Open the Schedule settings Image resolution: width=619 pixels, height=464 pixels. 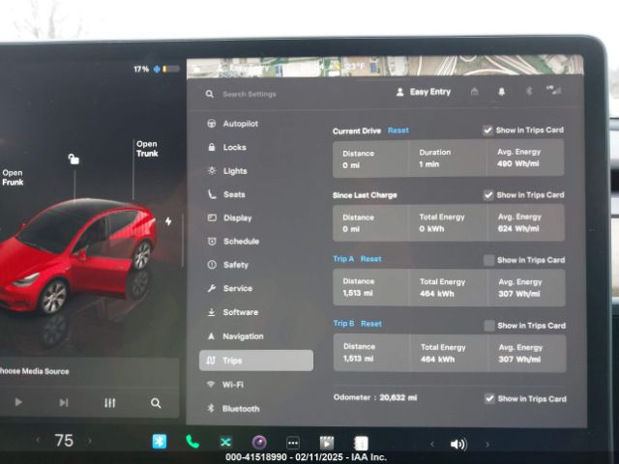tap(233, 241)
